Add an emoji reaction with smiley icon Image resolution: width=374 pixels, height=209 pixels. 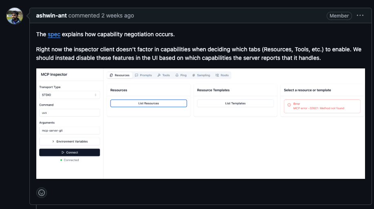(x=42, y=193)
